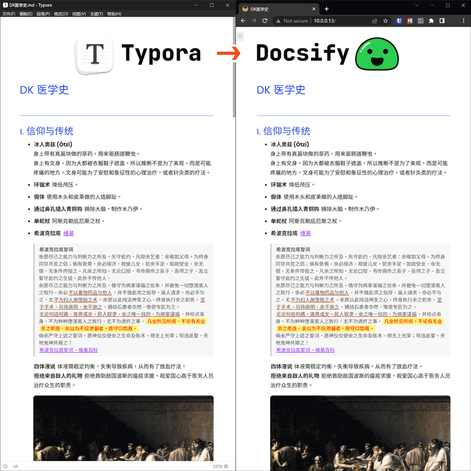Click 希波克拉底 bullet label in Typora
The width and height of the screenshot is (471, 471).
click(47, 233)
